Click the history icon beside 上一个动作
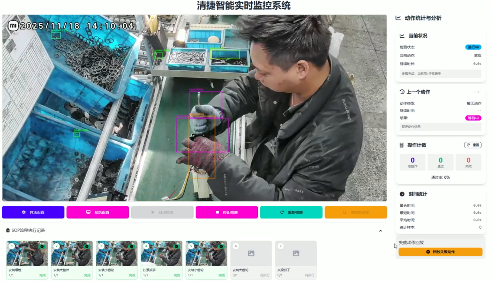Screen dimensions: 492x281 402,92
